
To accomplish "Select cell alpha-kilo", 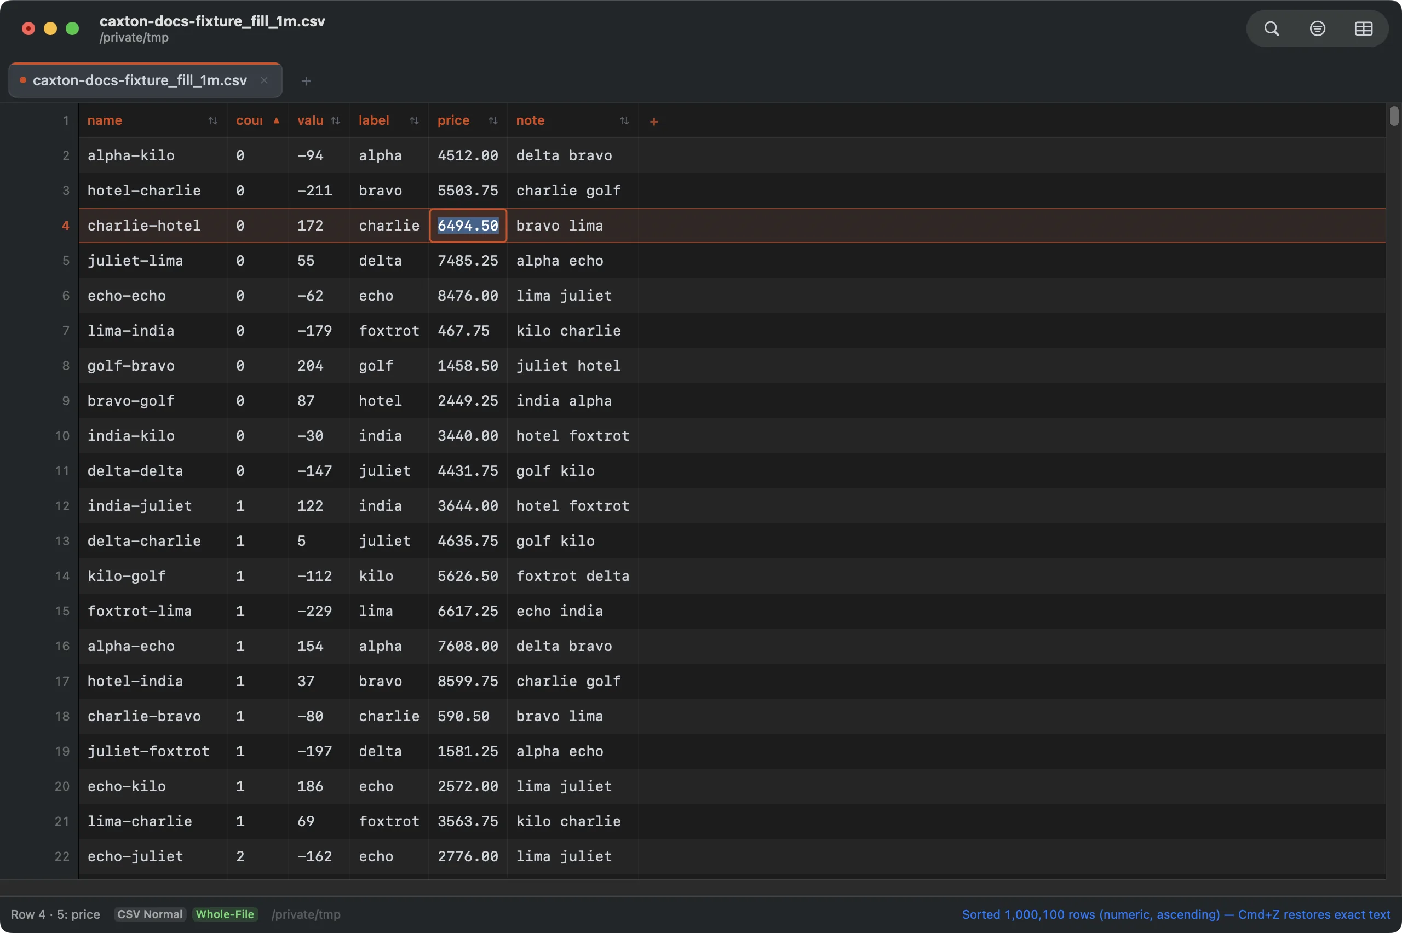I will [x=153, y=155].
